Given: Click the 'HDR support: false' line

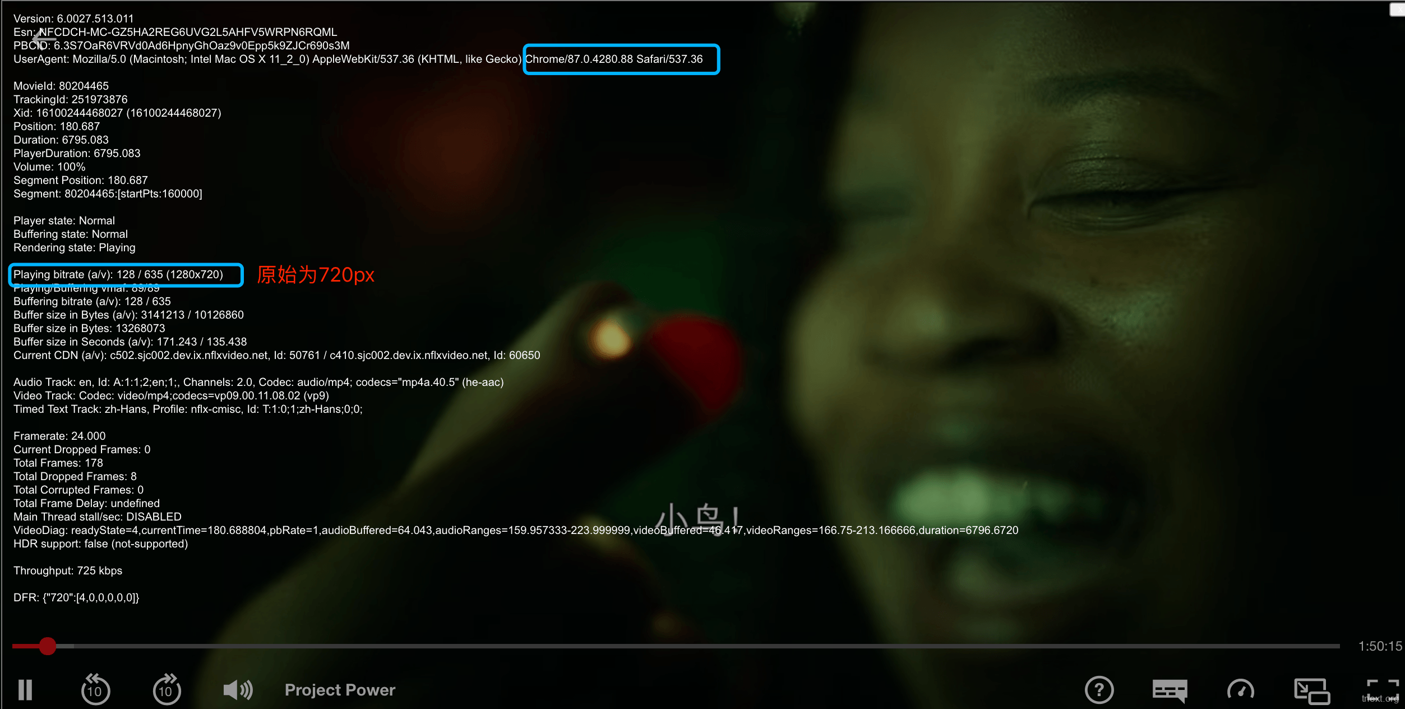Looking at the screenshot, I should [101, 544].
